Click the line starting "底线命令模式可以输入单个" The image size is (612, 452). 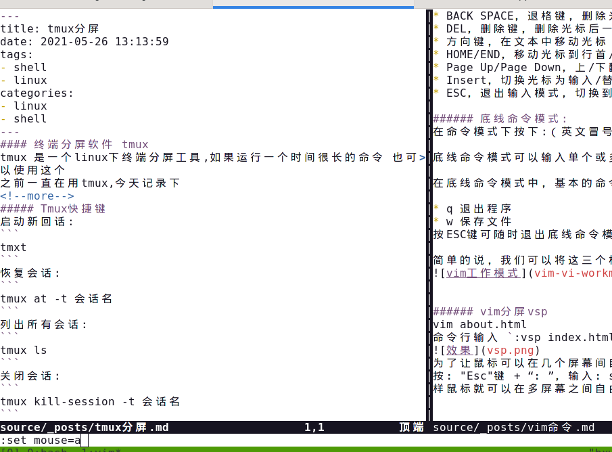[523, 158]
